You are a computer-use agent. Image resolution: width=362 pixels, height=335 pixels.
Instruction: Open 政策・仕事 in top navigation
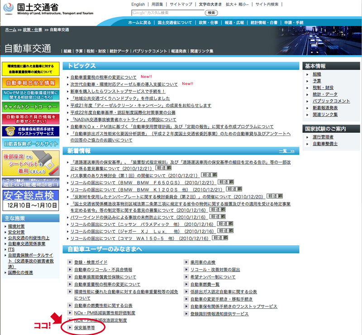point(208,22)
